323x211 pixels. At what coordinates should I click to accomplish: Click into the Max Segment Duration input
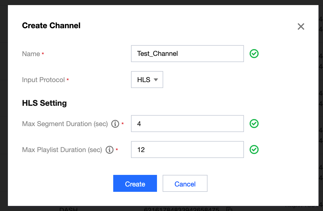[x=187, y=124]
